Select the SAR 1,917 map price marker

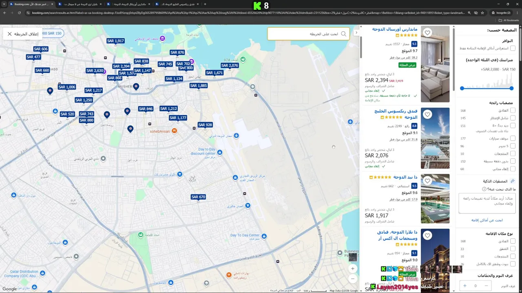pyautogui.click(x=115, y=41)
